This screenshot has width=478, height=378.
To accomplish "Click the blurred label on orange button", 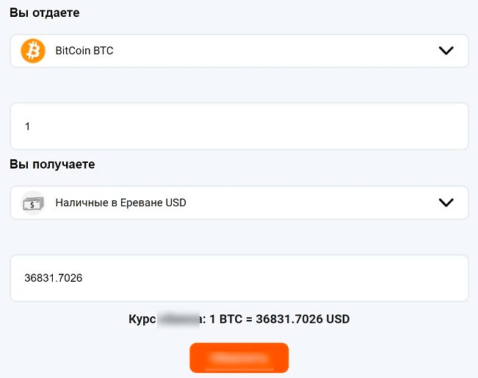I will [x=239, y=358].
